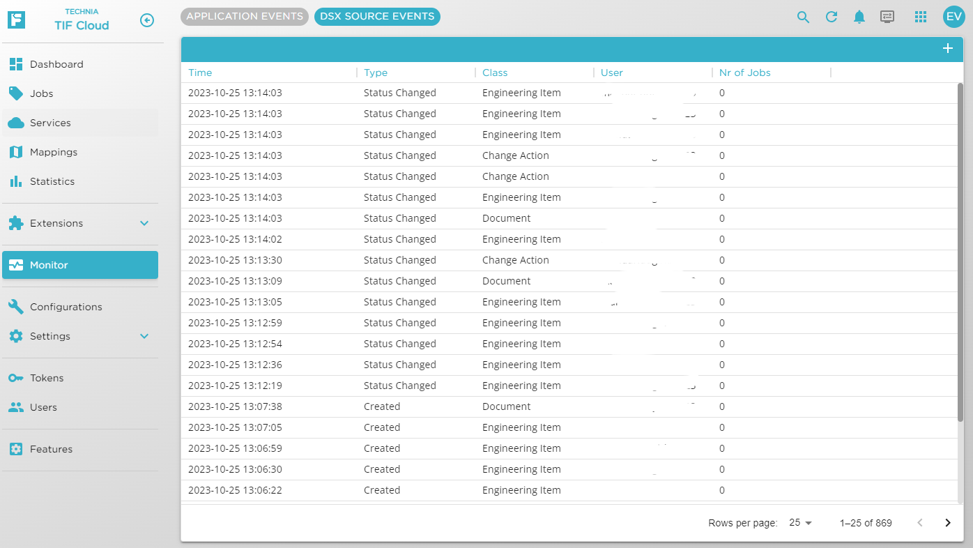Open the EV user avatar menu

point(953,17)
